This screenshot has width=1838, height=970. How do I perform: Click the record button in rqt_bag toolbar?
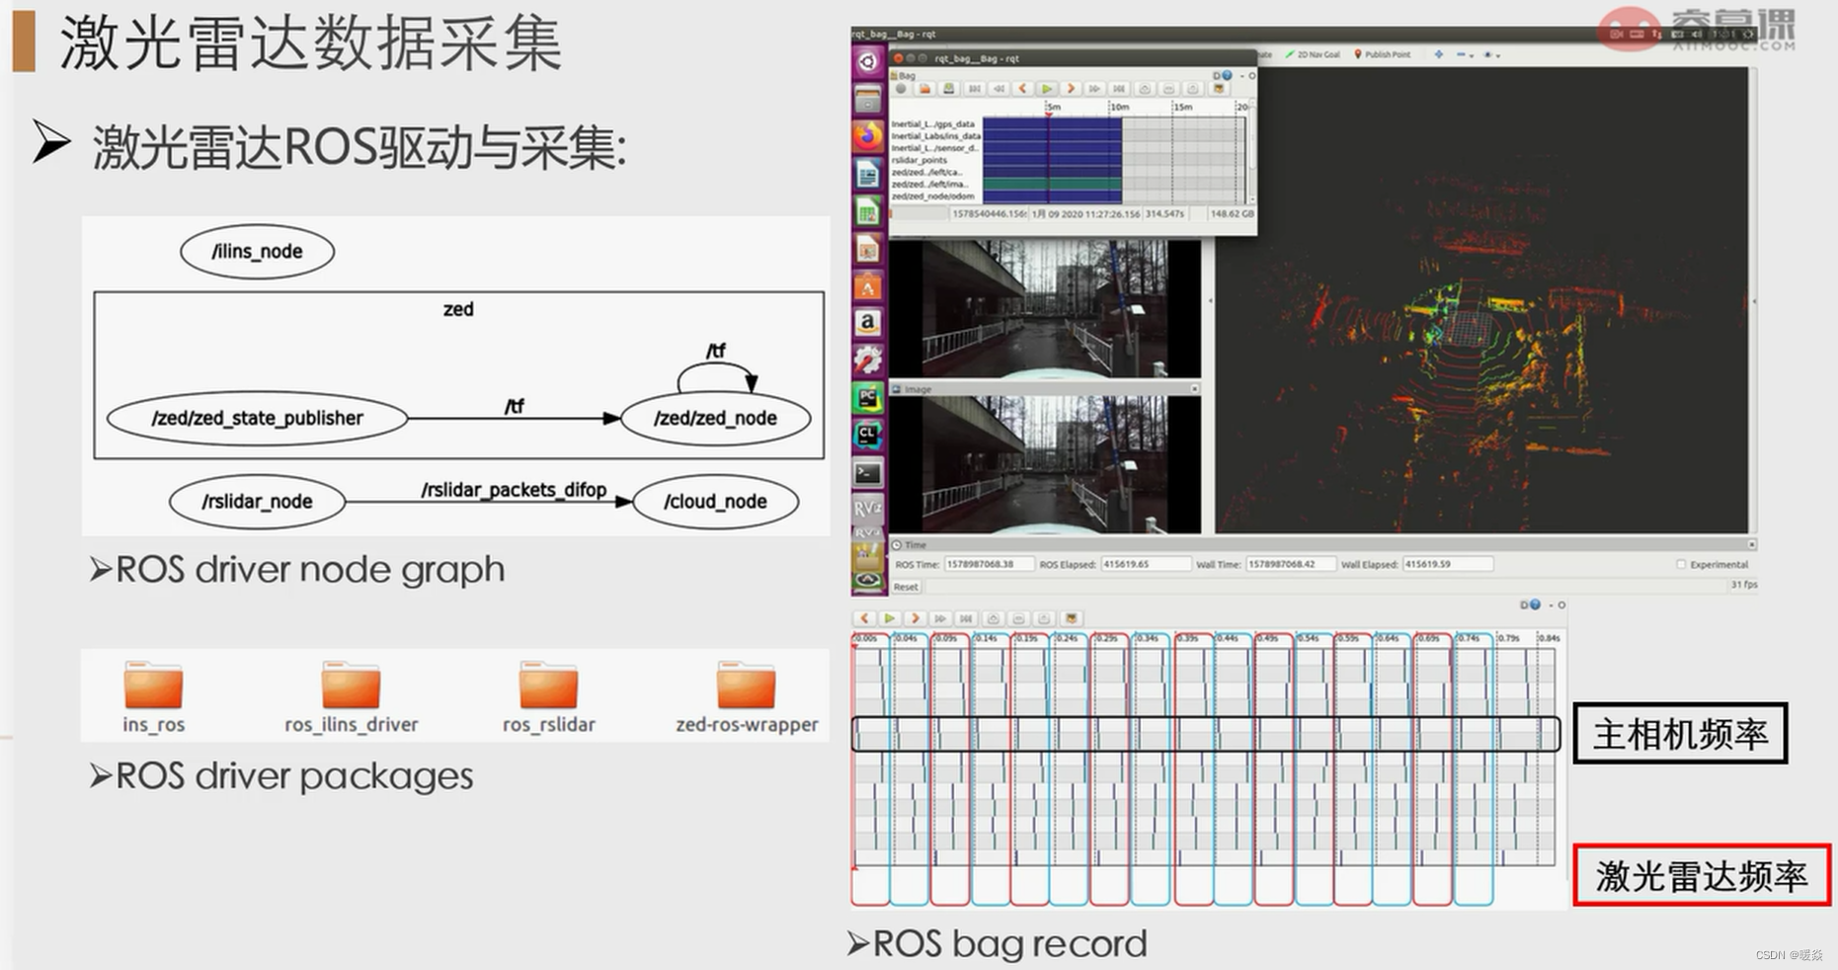[901, 89]
